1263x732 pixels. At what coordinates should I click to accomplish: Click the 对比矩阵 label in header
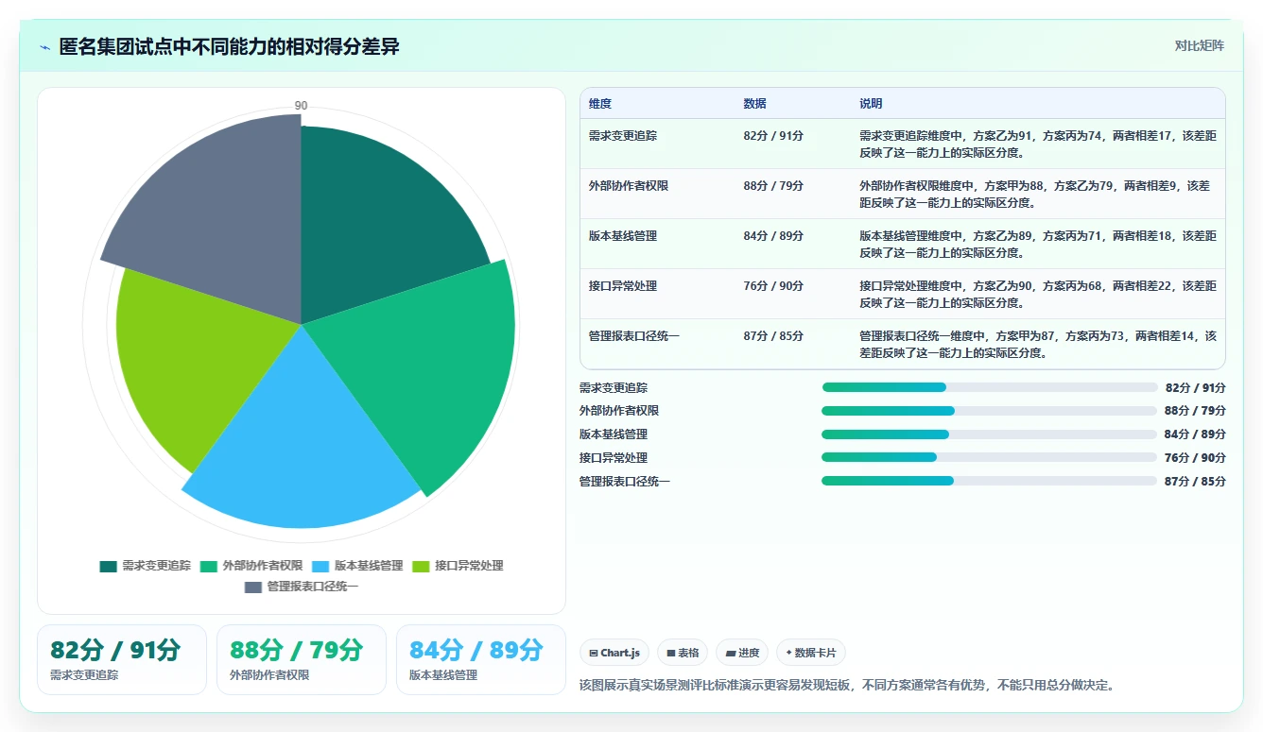(x=1199, y=46)
